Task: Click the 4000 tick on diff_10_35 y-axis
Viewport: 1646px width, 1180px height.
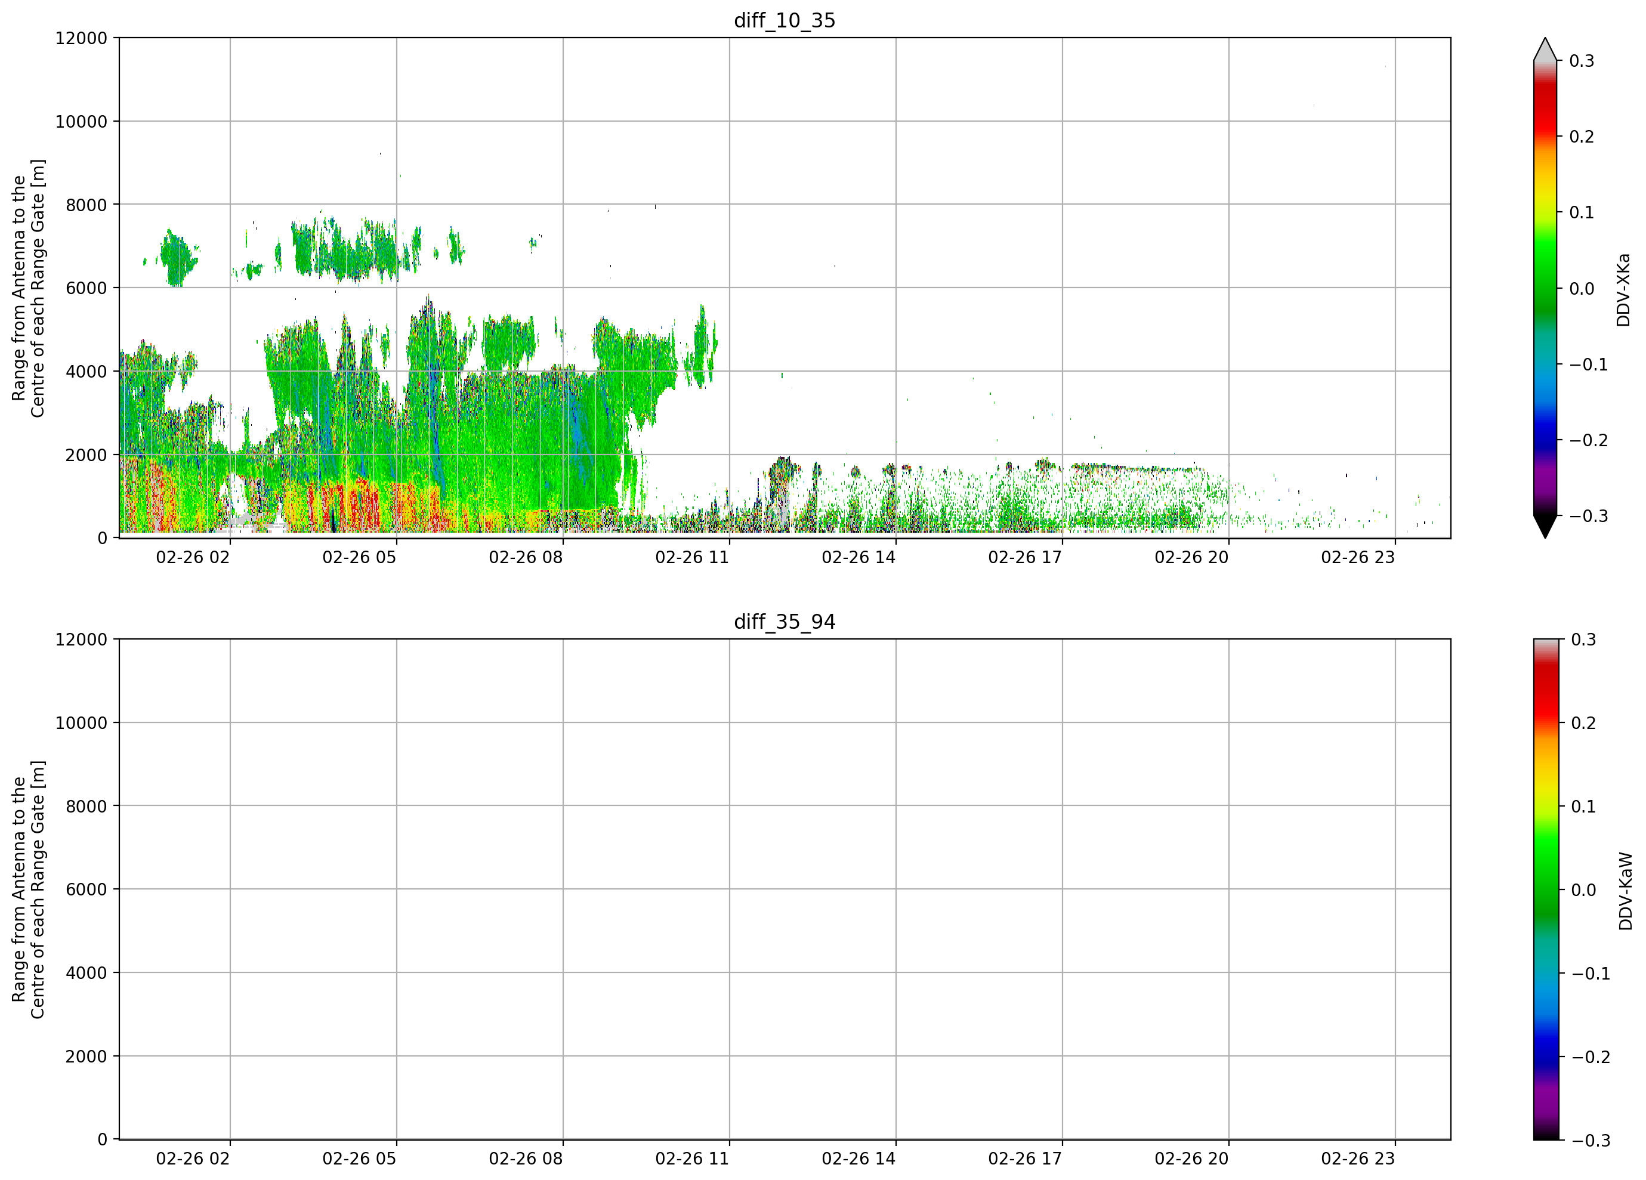Action: click(x=87, y=372)
